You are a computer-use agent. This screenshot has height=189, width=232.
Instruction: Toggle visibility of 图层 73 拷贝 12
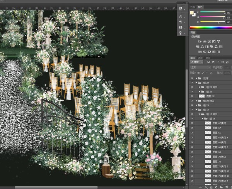pyautogui.click(x=192, y=171)
